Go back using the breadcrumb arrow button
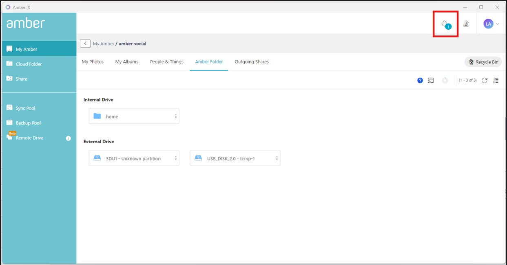 pos(85,44)
